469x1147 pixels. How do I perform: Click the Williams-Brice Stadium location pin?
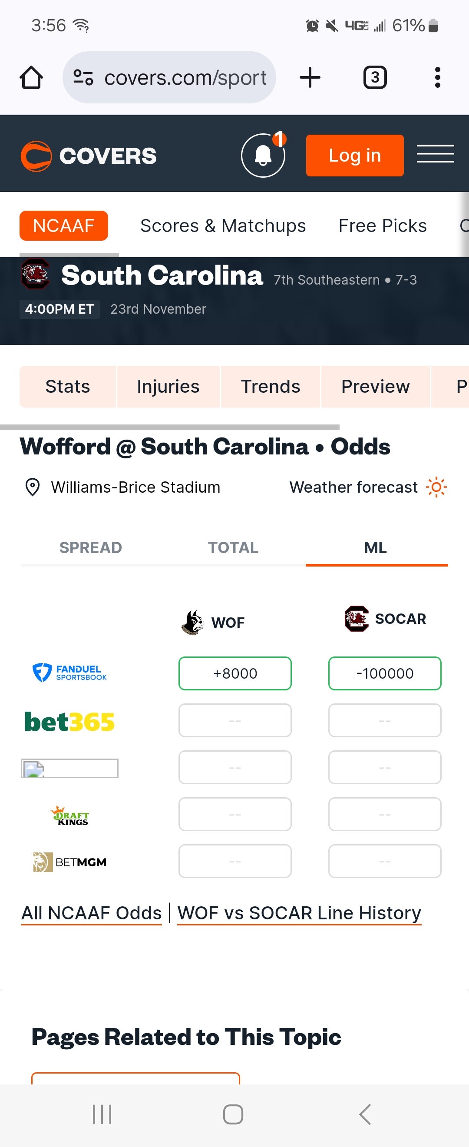[32, 487]
